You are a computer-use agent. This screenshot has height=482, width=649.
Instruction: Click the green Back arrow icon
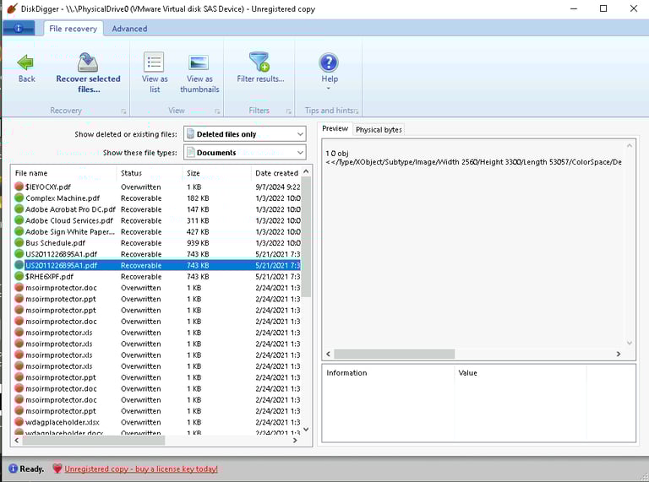(25, 62)
